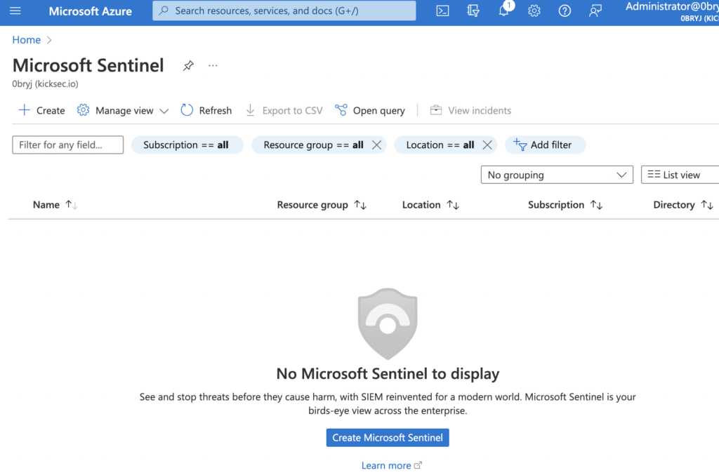Sort by the Resource group column

point(322,205)
